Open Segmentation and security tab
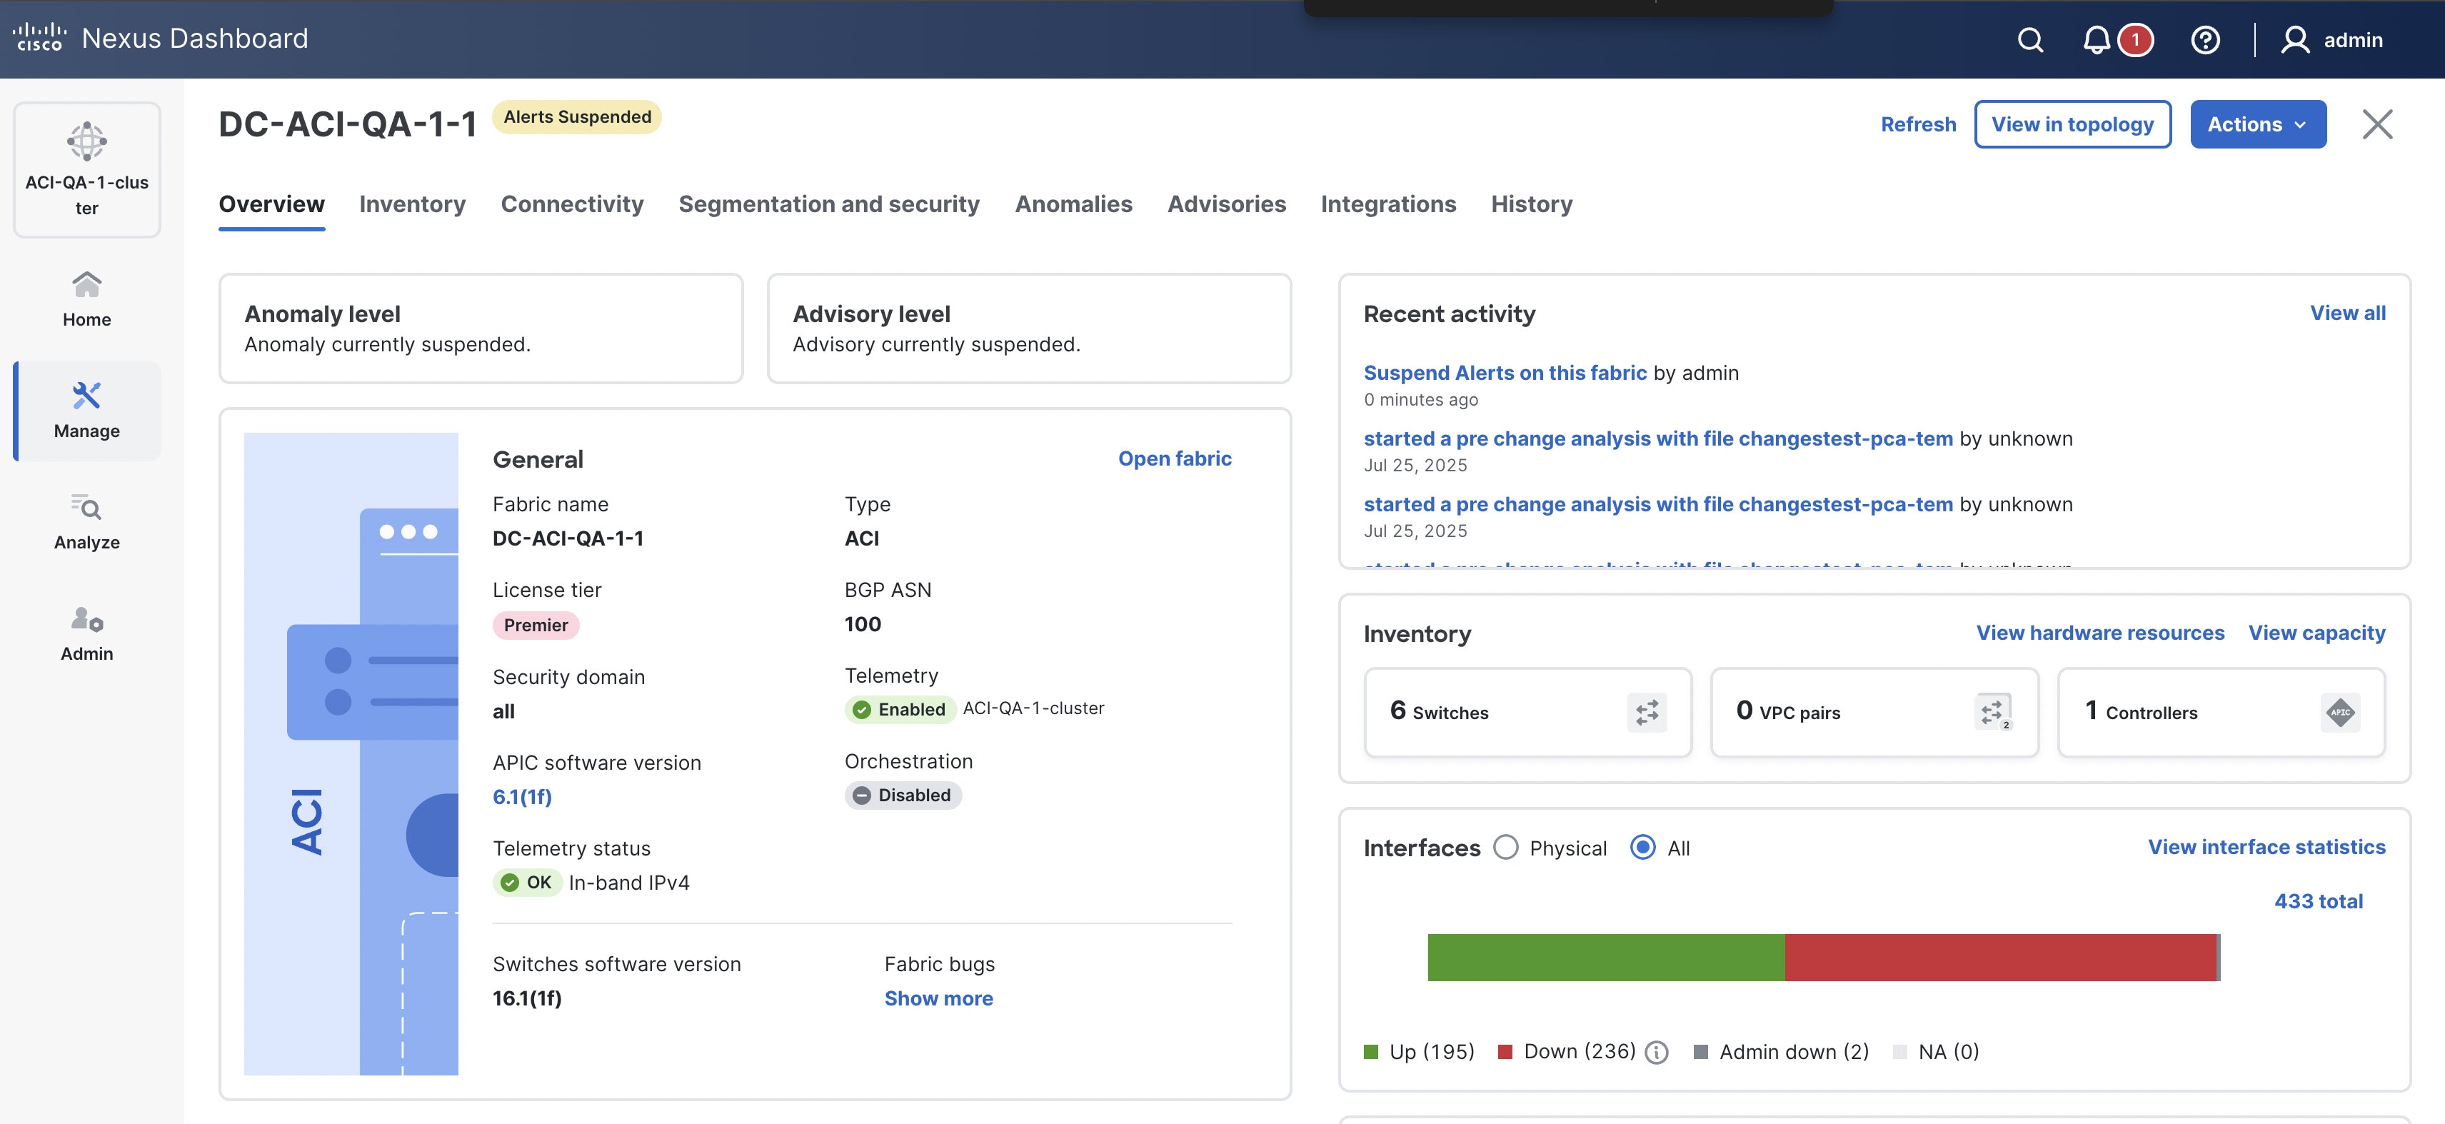 click(x=828, y=204)
